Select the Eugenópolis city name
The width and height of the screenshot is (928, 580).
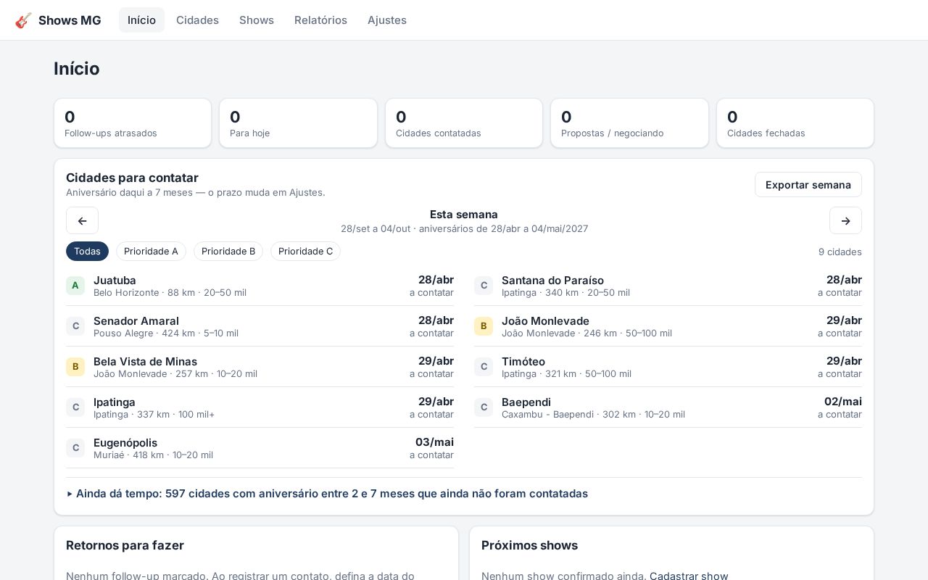point(125,442)
